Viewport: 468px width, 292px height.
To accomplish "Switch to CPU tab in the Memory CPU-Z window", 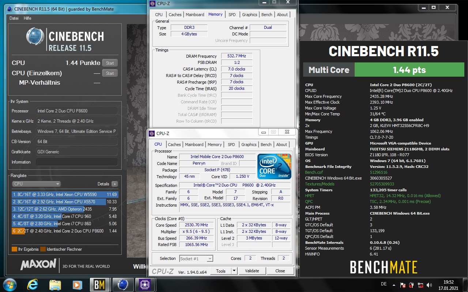I will (x=159, y=15).
